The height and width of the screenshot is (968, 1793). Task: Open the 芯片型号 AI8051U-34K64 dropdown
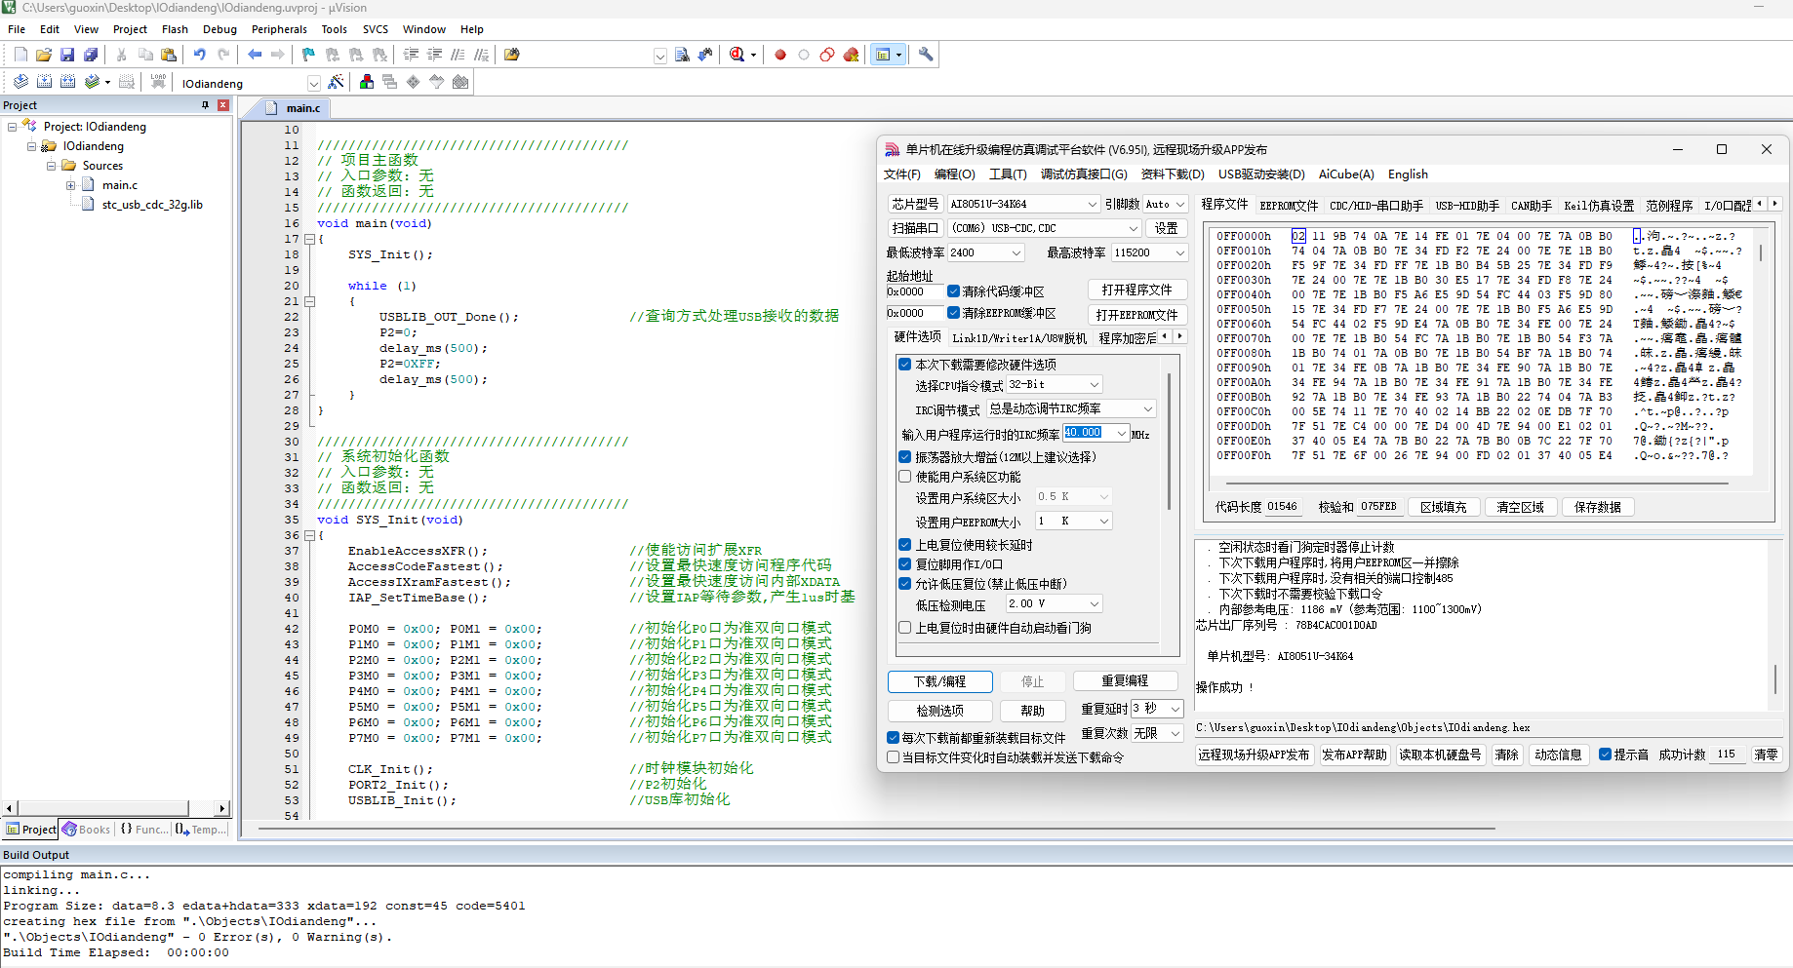[1023, 204]
